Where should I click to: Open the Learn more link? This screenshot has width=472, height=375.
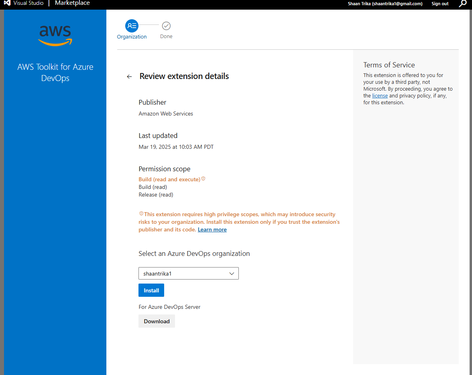click(212, 229)
